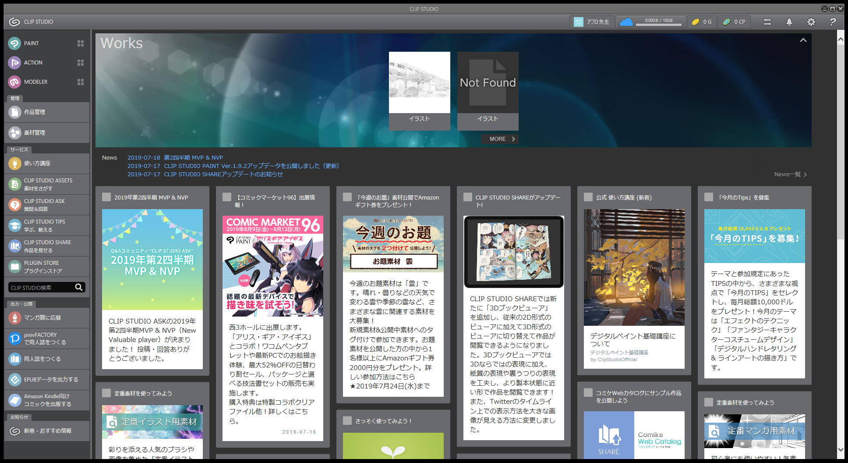The width and height of the screenshot is (848, 463).
Task: Click the search magnifier icon
Action: click(x=79, y=287)
